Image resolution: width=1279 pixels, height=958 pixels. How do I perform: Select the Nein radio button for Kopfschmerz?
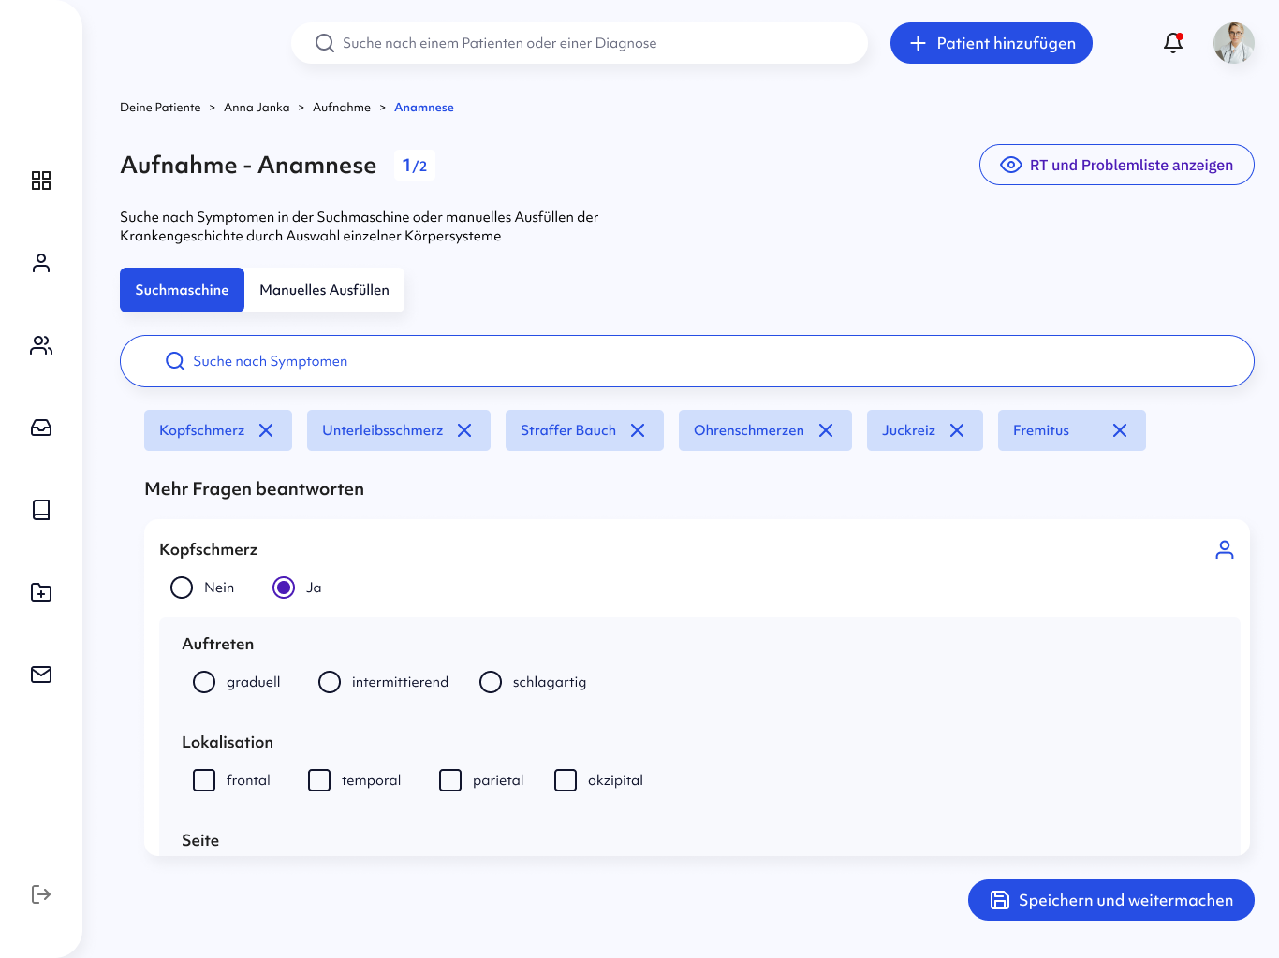coord(182,588)
